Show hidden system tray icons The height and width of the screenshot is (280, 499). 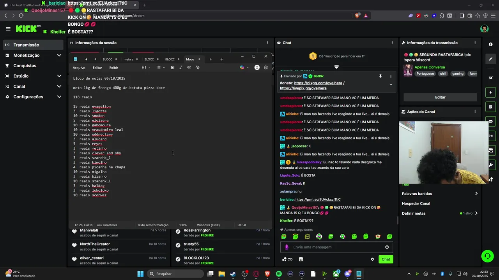[409, 274]
